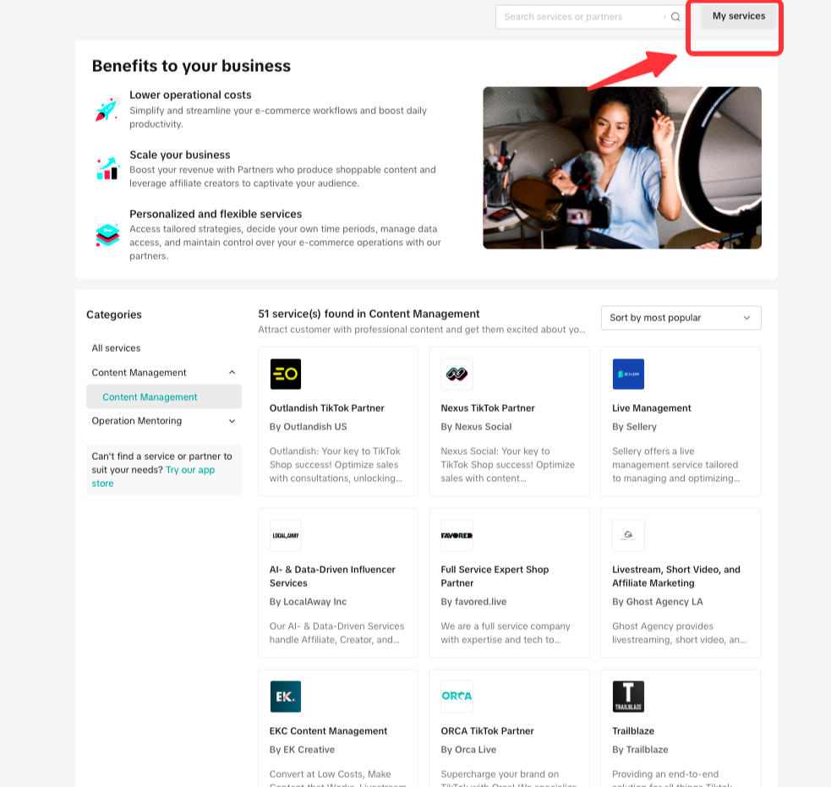
Task: Select the Operation Mentoring category
Action: (x=137, y=420)
